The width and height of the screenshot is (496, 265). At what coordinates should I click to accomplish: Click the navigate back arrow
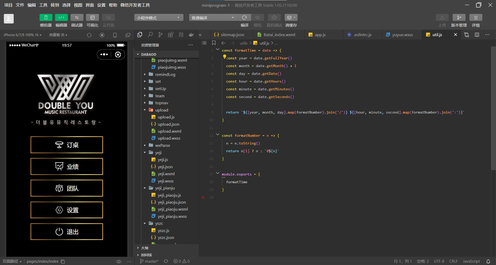(x=223, y=43)
